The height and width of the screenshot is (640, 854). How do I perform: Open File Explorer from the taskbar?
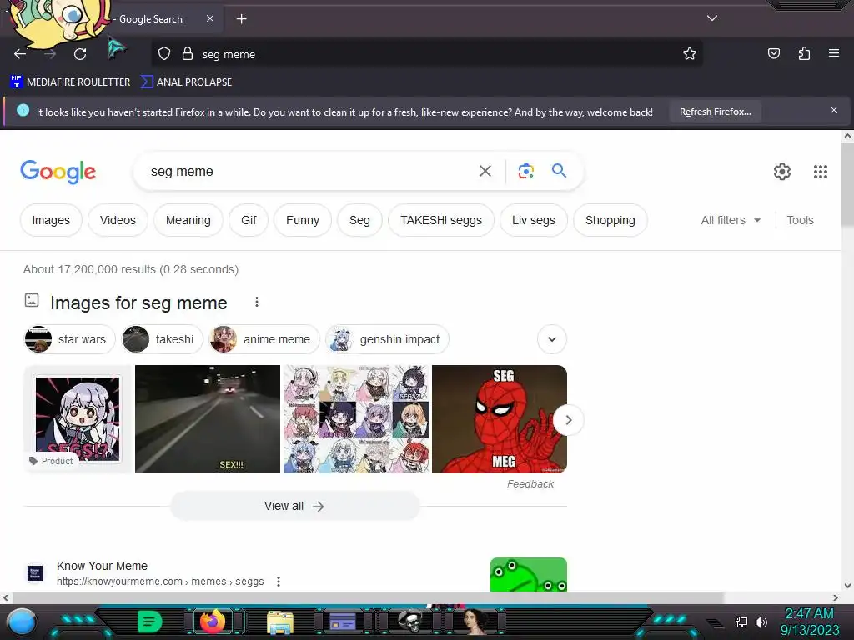click(280, 622)
